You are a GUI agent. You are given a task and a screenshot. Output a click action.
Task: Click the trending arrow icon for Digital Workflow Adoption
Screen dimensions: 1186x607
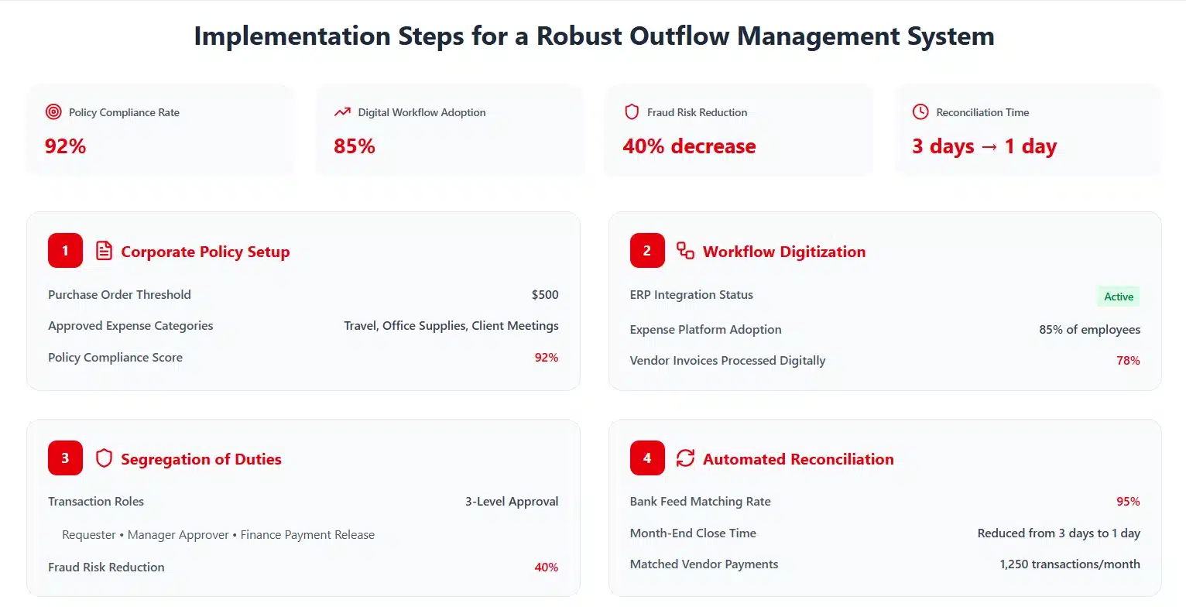point(342,111)
